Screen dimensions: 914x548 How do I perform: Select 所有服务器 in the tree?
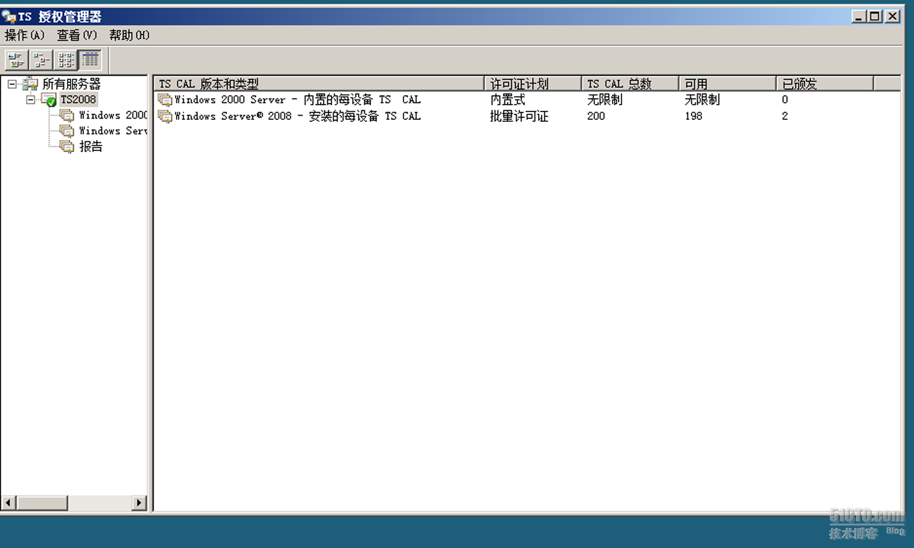click(x=71, y=84)
